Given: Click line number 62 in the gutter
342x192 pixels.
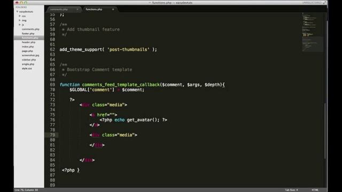Looking at the screenshot, I should click(x=52, y=50).
